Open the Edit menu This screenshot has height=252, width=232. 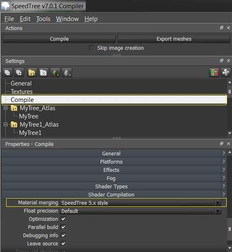25,19
